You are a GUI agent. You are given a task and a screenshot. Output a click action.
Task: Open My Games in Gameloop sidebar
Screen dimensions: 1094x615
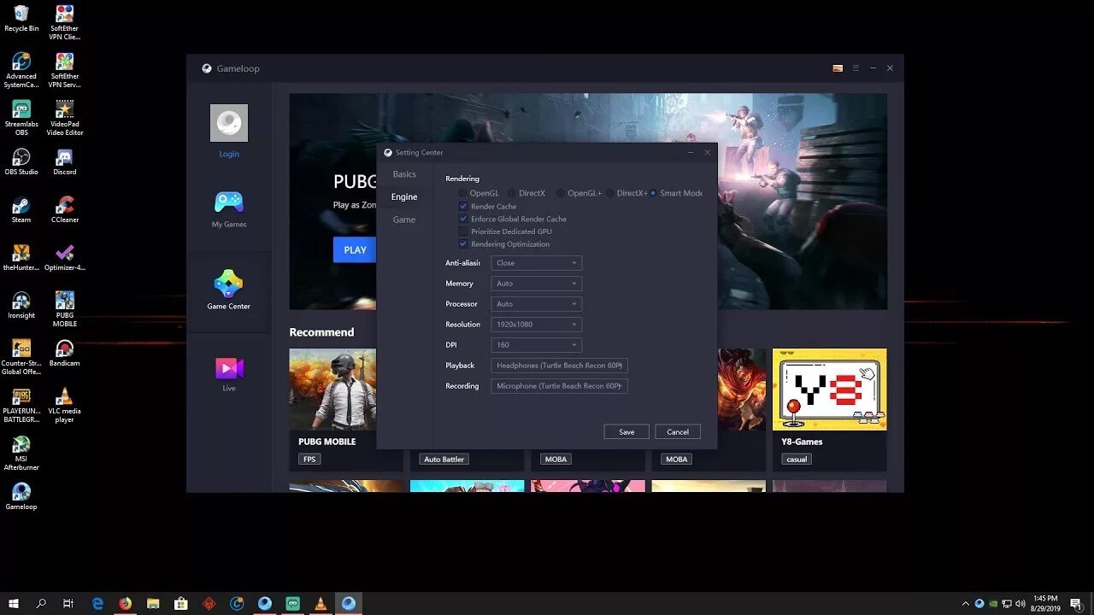(228, 209)
